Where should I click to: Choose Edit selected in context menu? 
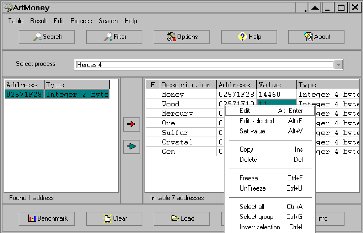point(270,121)
